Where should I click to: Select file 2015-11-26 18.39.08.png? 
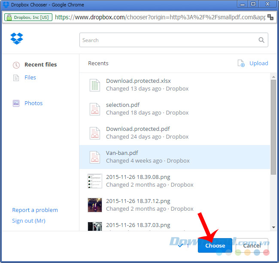175,181
